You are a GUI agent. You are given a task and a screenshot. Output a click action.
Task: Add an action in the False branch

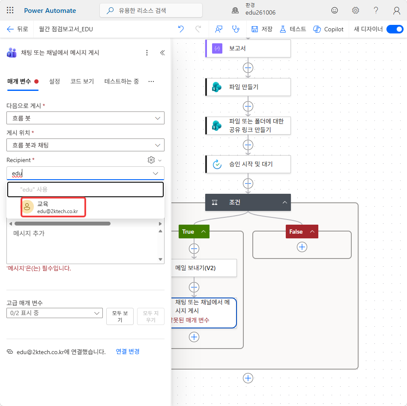(302, 247)
